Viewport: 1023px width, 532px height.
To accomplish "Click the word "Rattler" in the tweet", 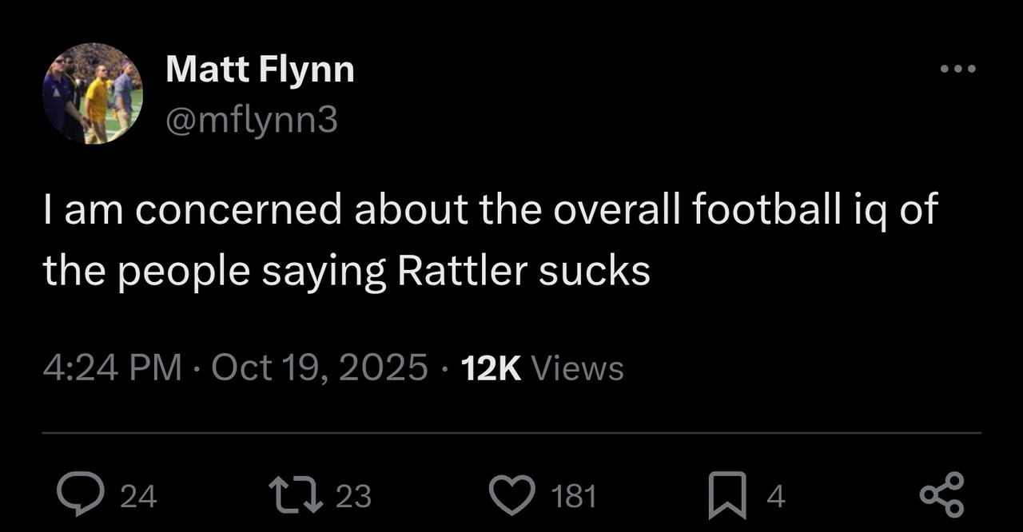I will (x=461, y=272).
